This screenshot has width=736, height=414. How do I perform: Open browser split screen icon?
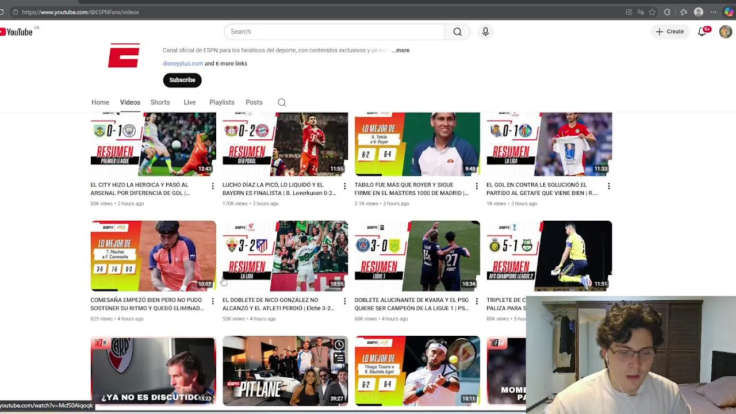[x=628, y=12]
